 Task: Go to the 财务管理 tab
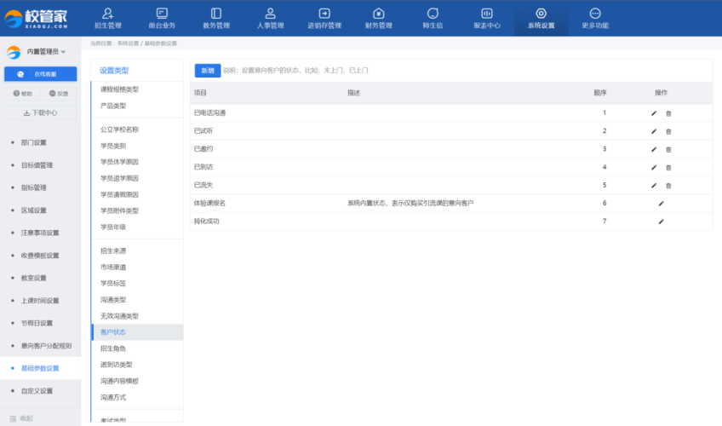pos(378,18)
